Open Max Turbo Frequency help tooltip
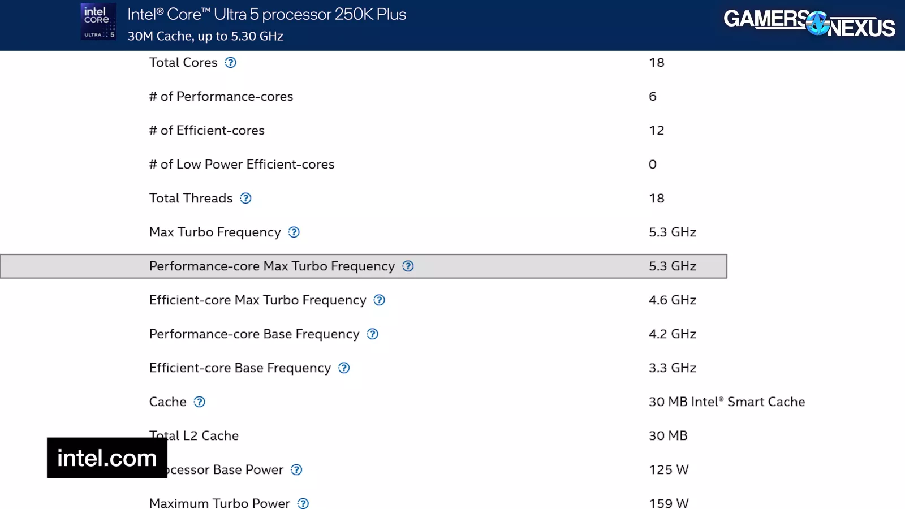Screen dimensions: 905x509 tap(294, 232)
